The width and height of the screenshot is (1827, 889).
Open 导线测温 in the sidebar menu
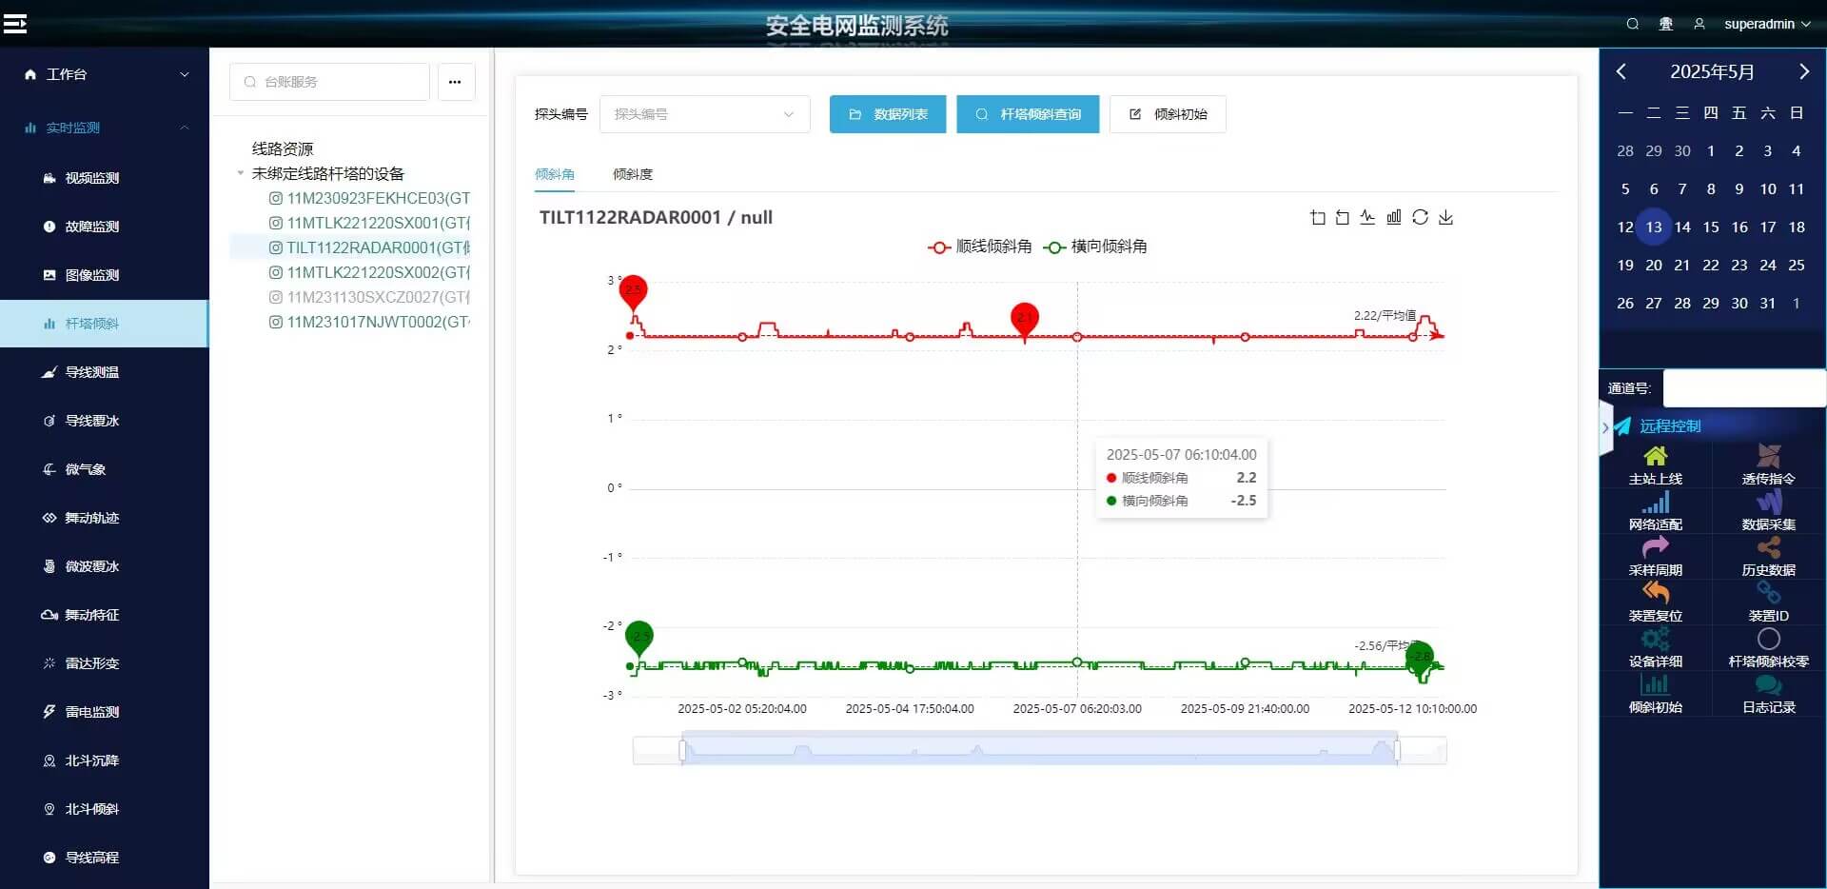pos(91,372)
